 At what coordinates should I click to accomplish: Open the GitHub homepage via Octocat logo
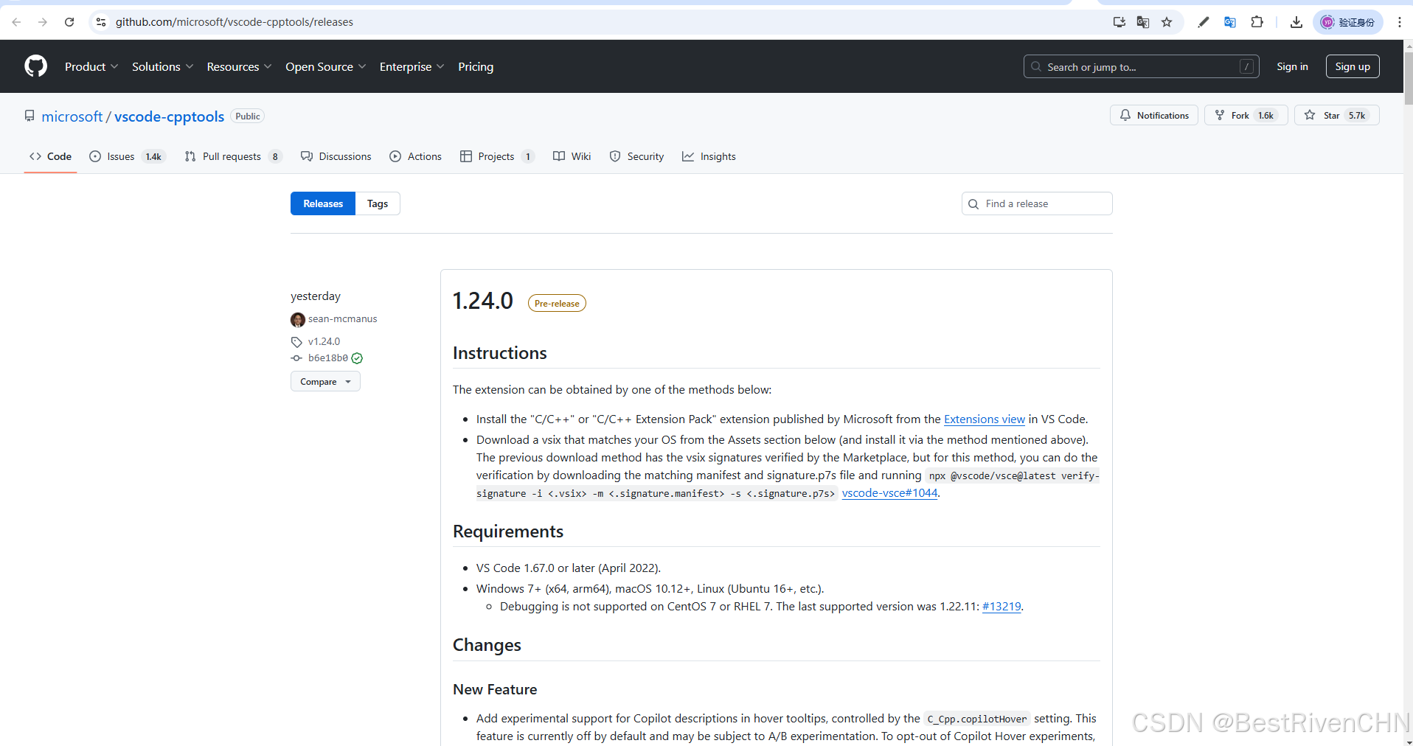click(x=35, y=66)
